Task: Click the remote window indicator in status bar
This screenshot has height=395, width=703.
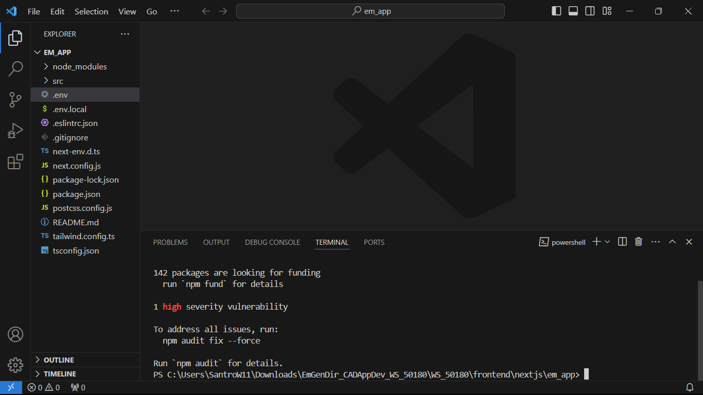Action: point(11,387)
